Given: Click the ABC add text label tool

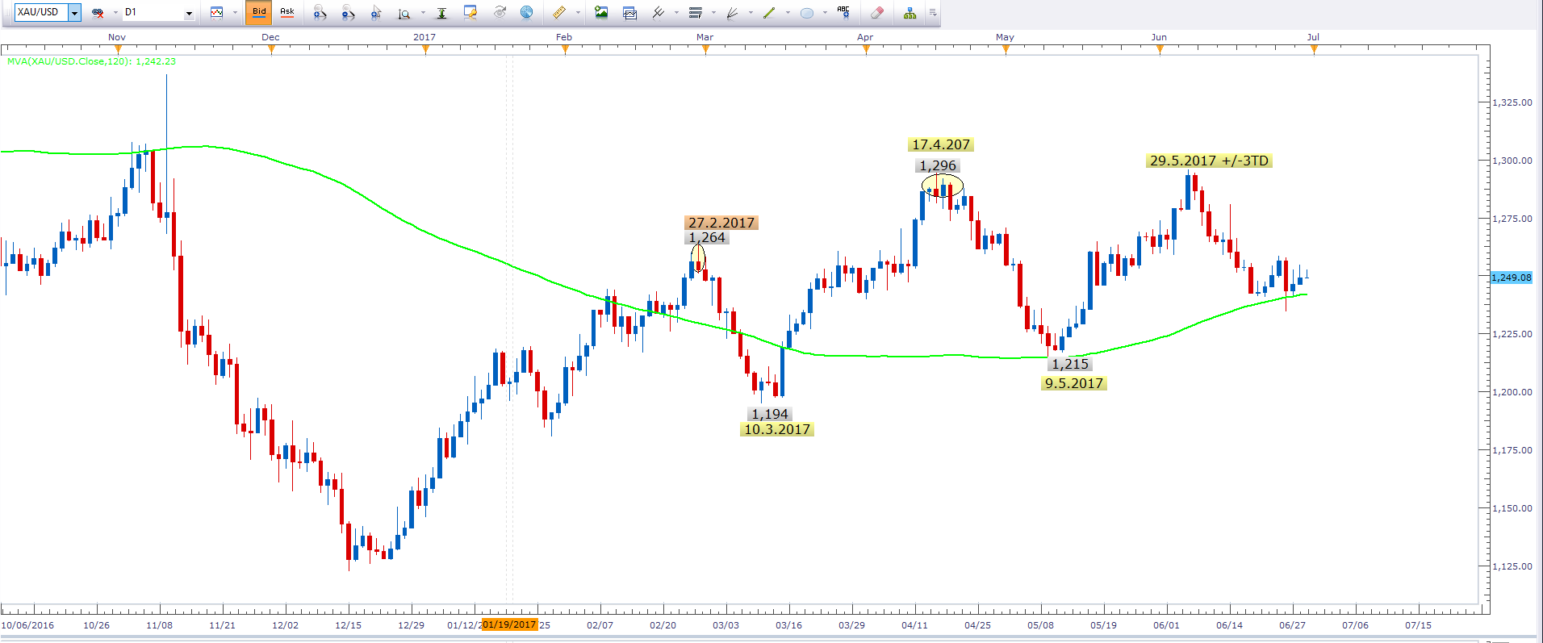Looking at the screenshot, I should click(x=843, y=12).
